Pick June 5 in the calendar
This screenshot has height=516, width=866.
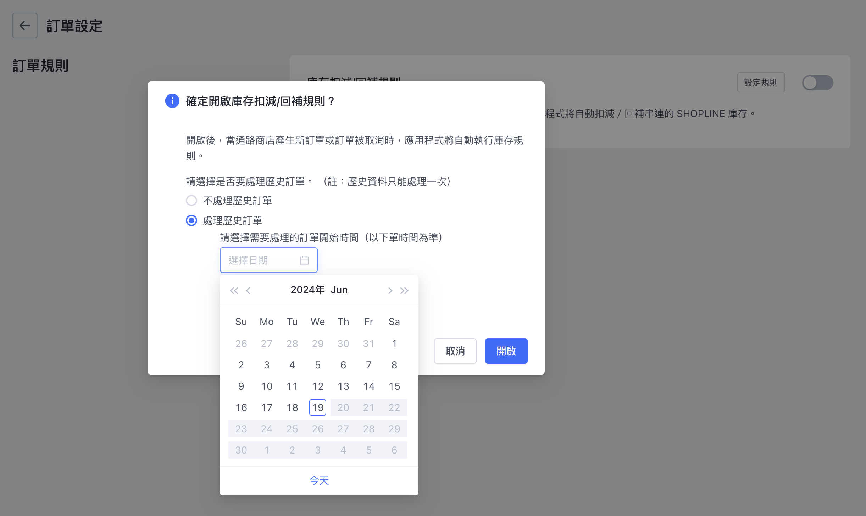pyautogui.click(x=318, y=365)
